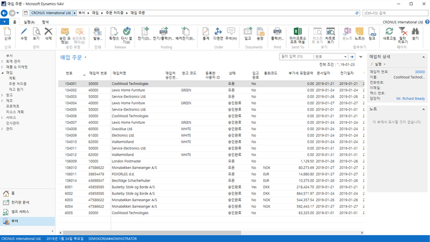Delete the order with 삭제 icon

(48, 34)
